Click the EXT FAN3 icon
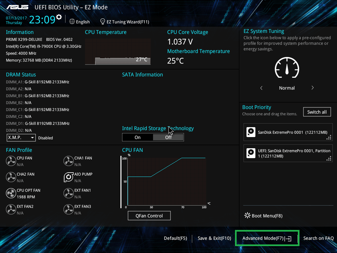Viewport: 337px width, 253px height. point(68,209)
